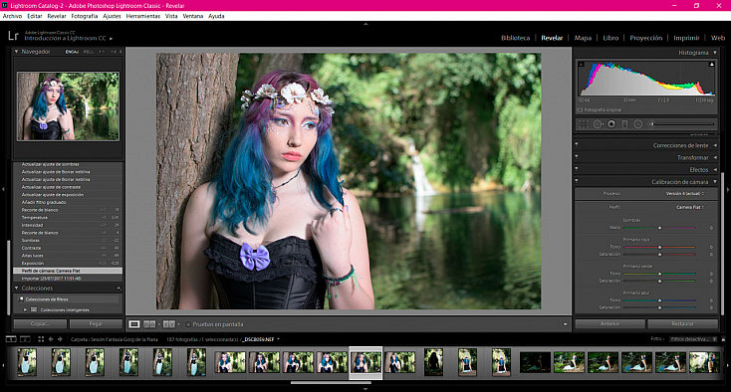731x392 pixels.
Task: Collapse the Colecciones panel
Action: click(16, 289)
